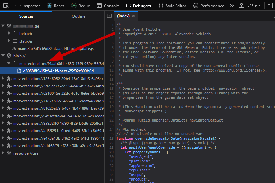Expand moz-extension://9a932ff0 node
275x183 pixels.
3,123
